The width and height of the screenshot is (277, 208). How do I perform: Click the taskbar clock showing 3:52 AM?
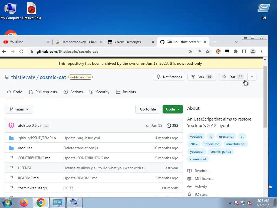click(x=263, y=203)
